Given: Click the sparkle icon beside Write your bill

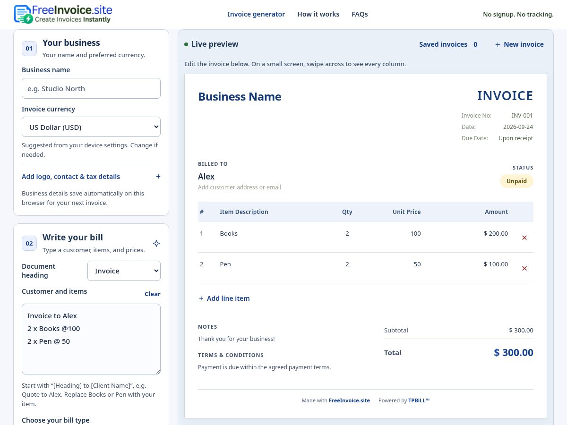Looking at the screenshot, I should (156, 243).
